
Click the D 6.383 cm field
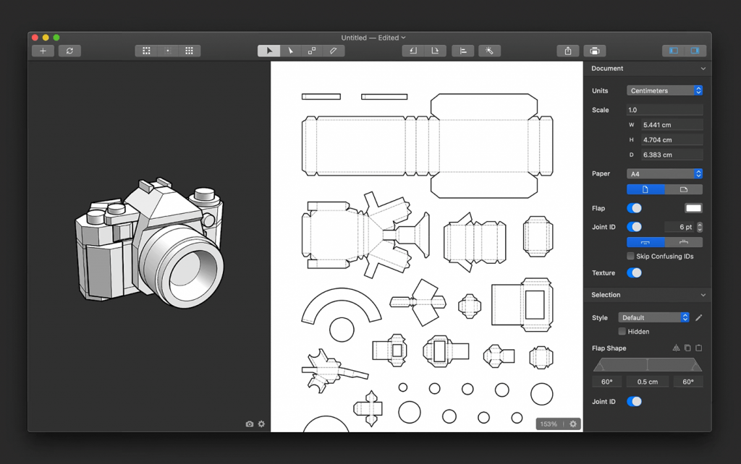click(x=672, y=155)
